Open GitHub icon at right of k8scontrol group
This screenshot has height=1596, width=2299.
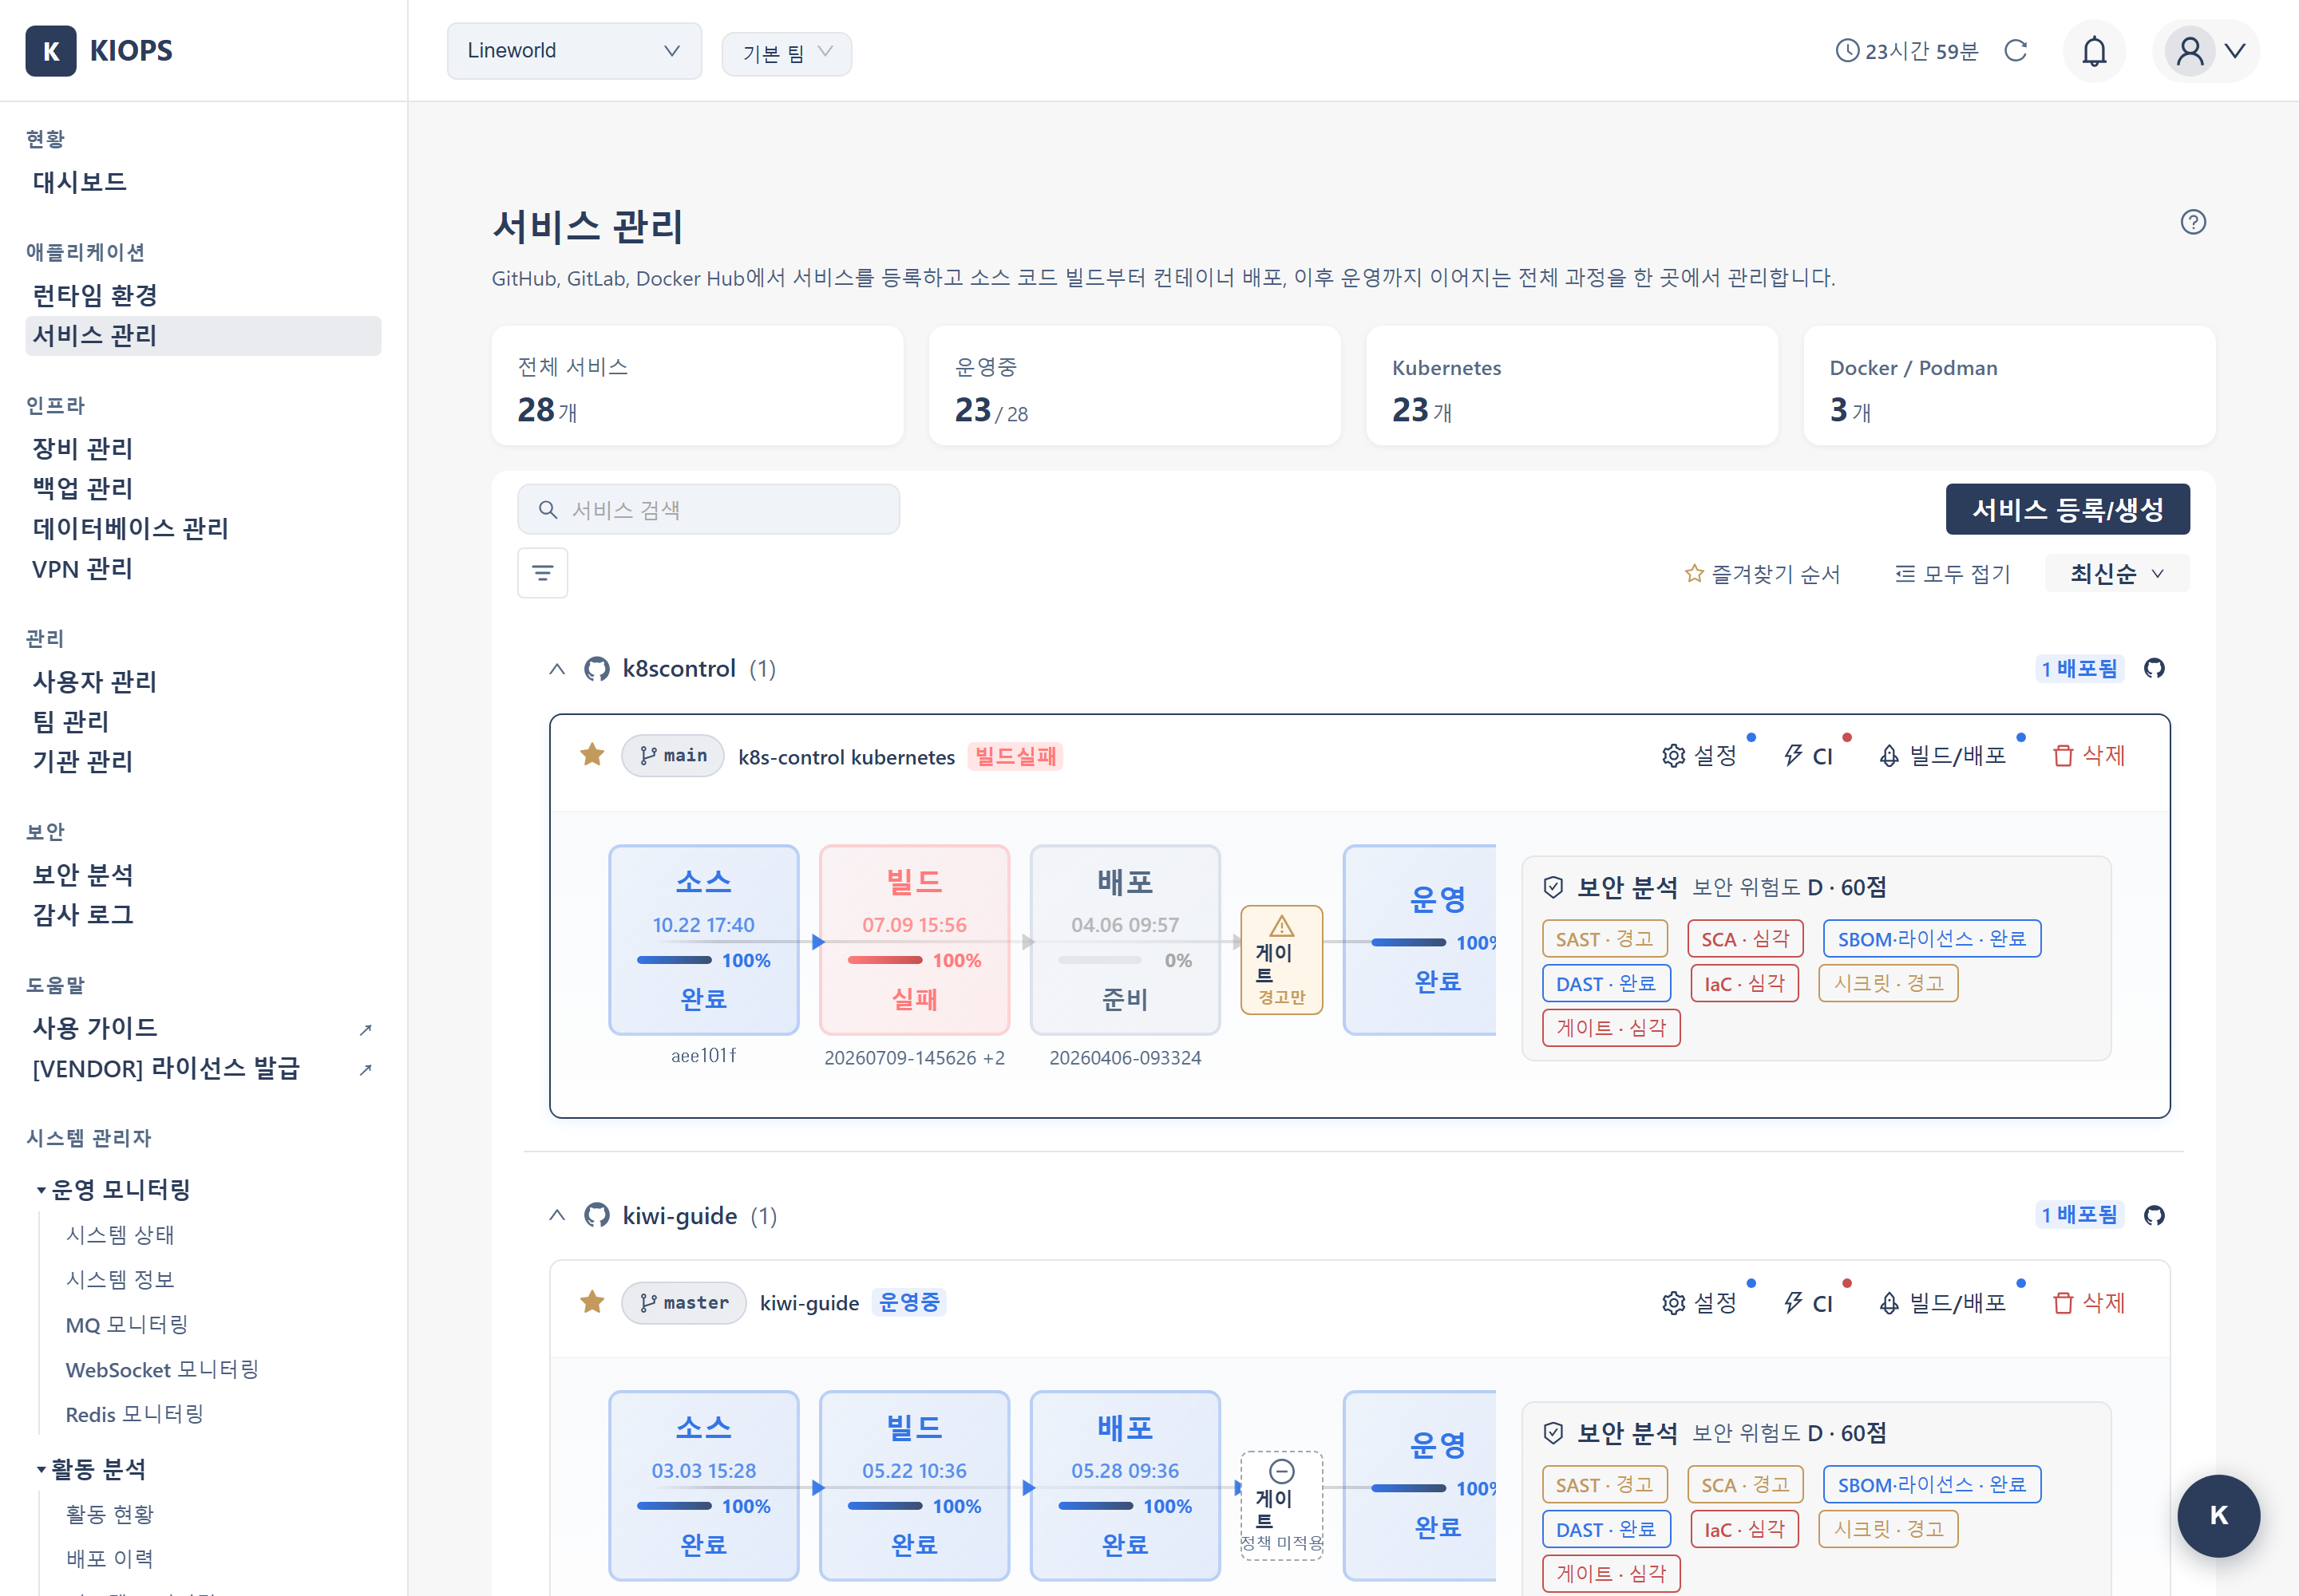click(x=2154, y=668)
